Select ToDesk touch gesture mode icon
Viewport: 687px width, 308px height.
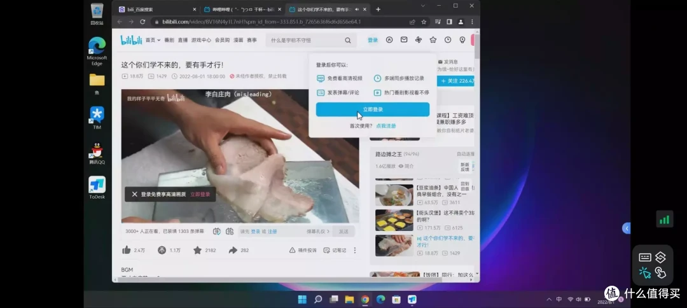pyautogui.click(x=660, y=272)
